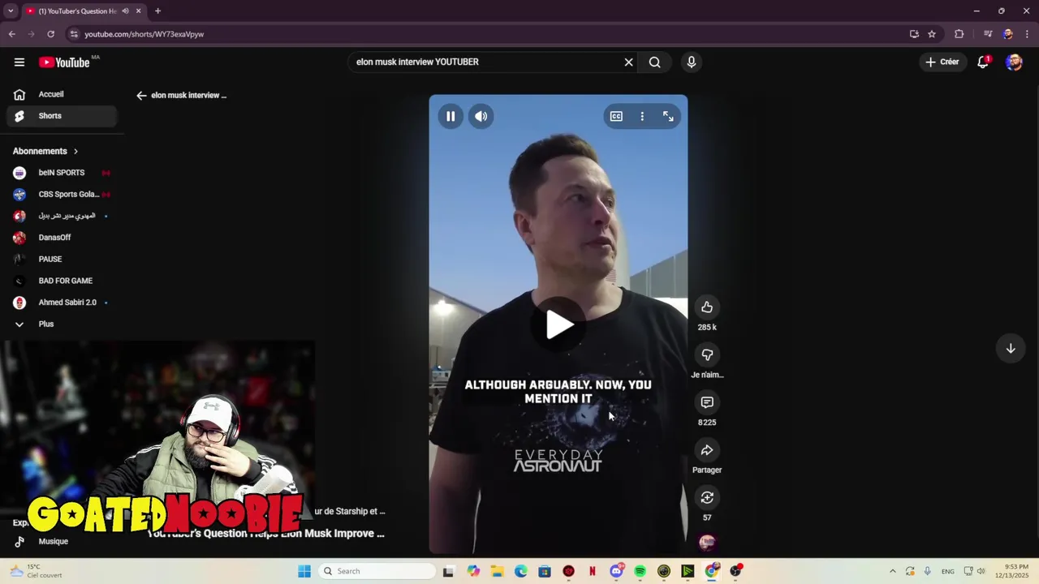Image resolution: width=1039 pixels, height=584 pixels.
Task: Click the large play overlay on video
Action: pyautogui.click(x=559, y=324)
